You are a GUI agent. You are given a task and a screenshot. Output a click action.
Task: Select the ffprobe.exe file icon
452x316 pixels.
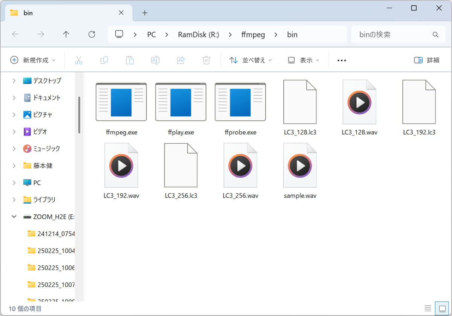[240, 102]
